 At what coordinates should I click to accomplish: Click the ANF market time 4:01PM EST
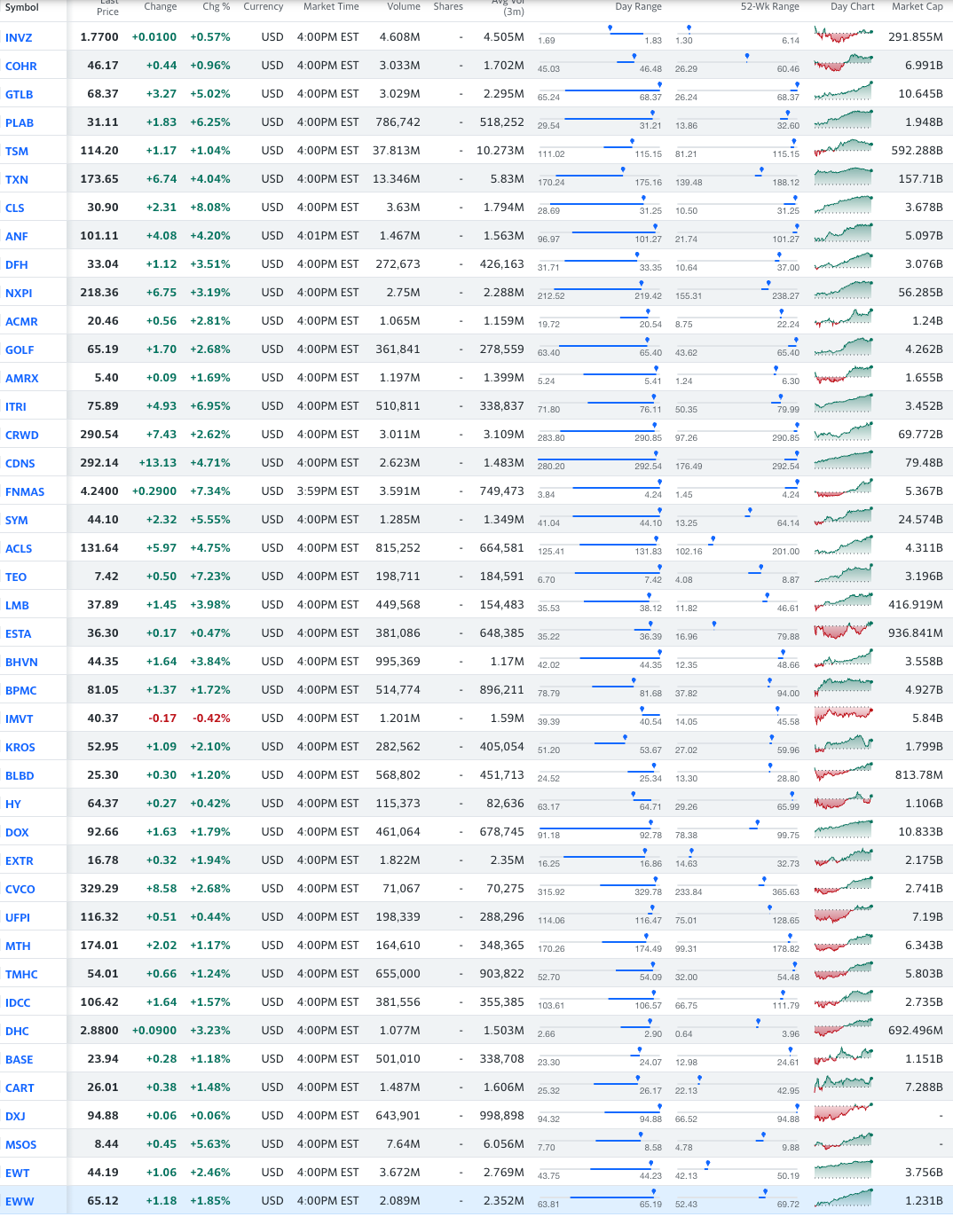click(x=328, y=236)
